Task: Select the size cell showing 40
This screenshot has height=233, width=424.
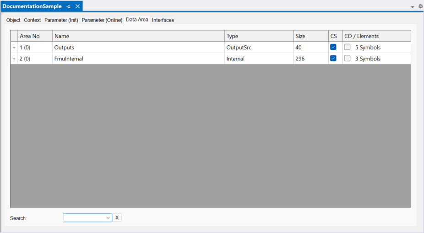Action: (311, 47)
